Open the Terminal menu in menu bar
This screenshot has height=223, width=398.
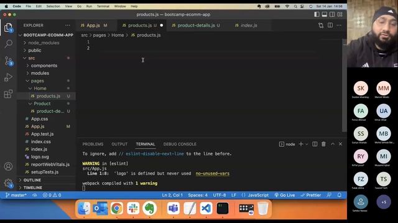click(x=103, y=6)
